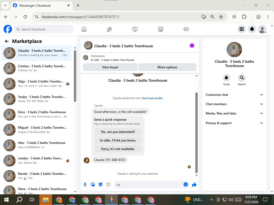Viewport: 274px width, 205px height.
Task: Open Cristina's conversation in the chat list
Action: tap(36, 68)
